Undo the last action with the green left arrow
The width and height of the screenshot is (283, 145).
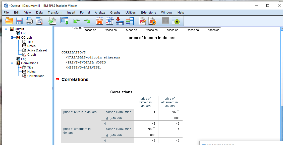(77, 21)
